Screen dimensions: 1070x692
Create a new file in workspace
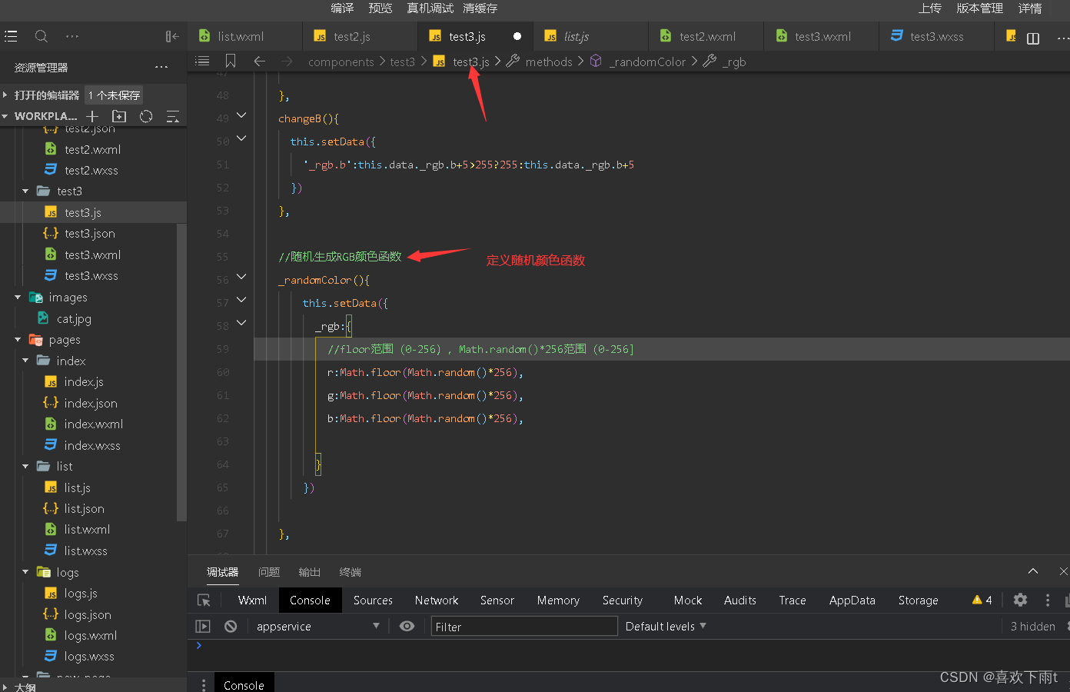coord(92,116)
